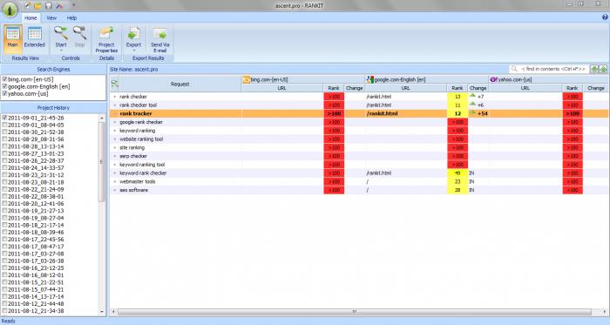The width and height of the screenshot is (610, 325).
Task: Check history entry 2011-08-29_08-31-56
Action: click(4, 139)
